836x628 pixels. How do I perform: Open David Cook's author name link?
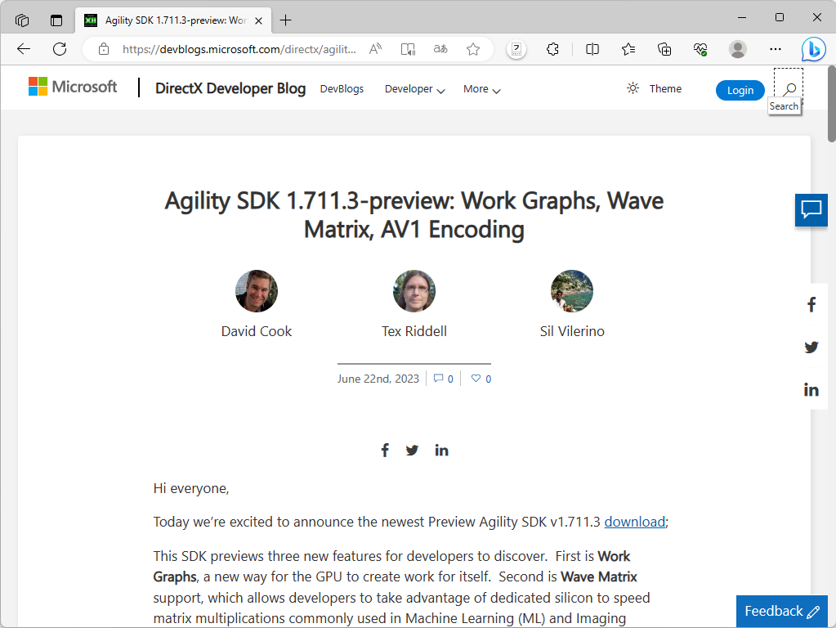click(257, 331)
